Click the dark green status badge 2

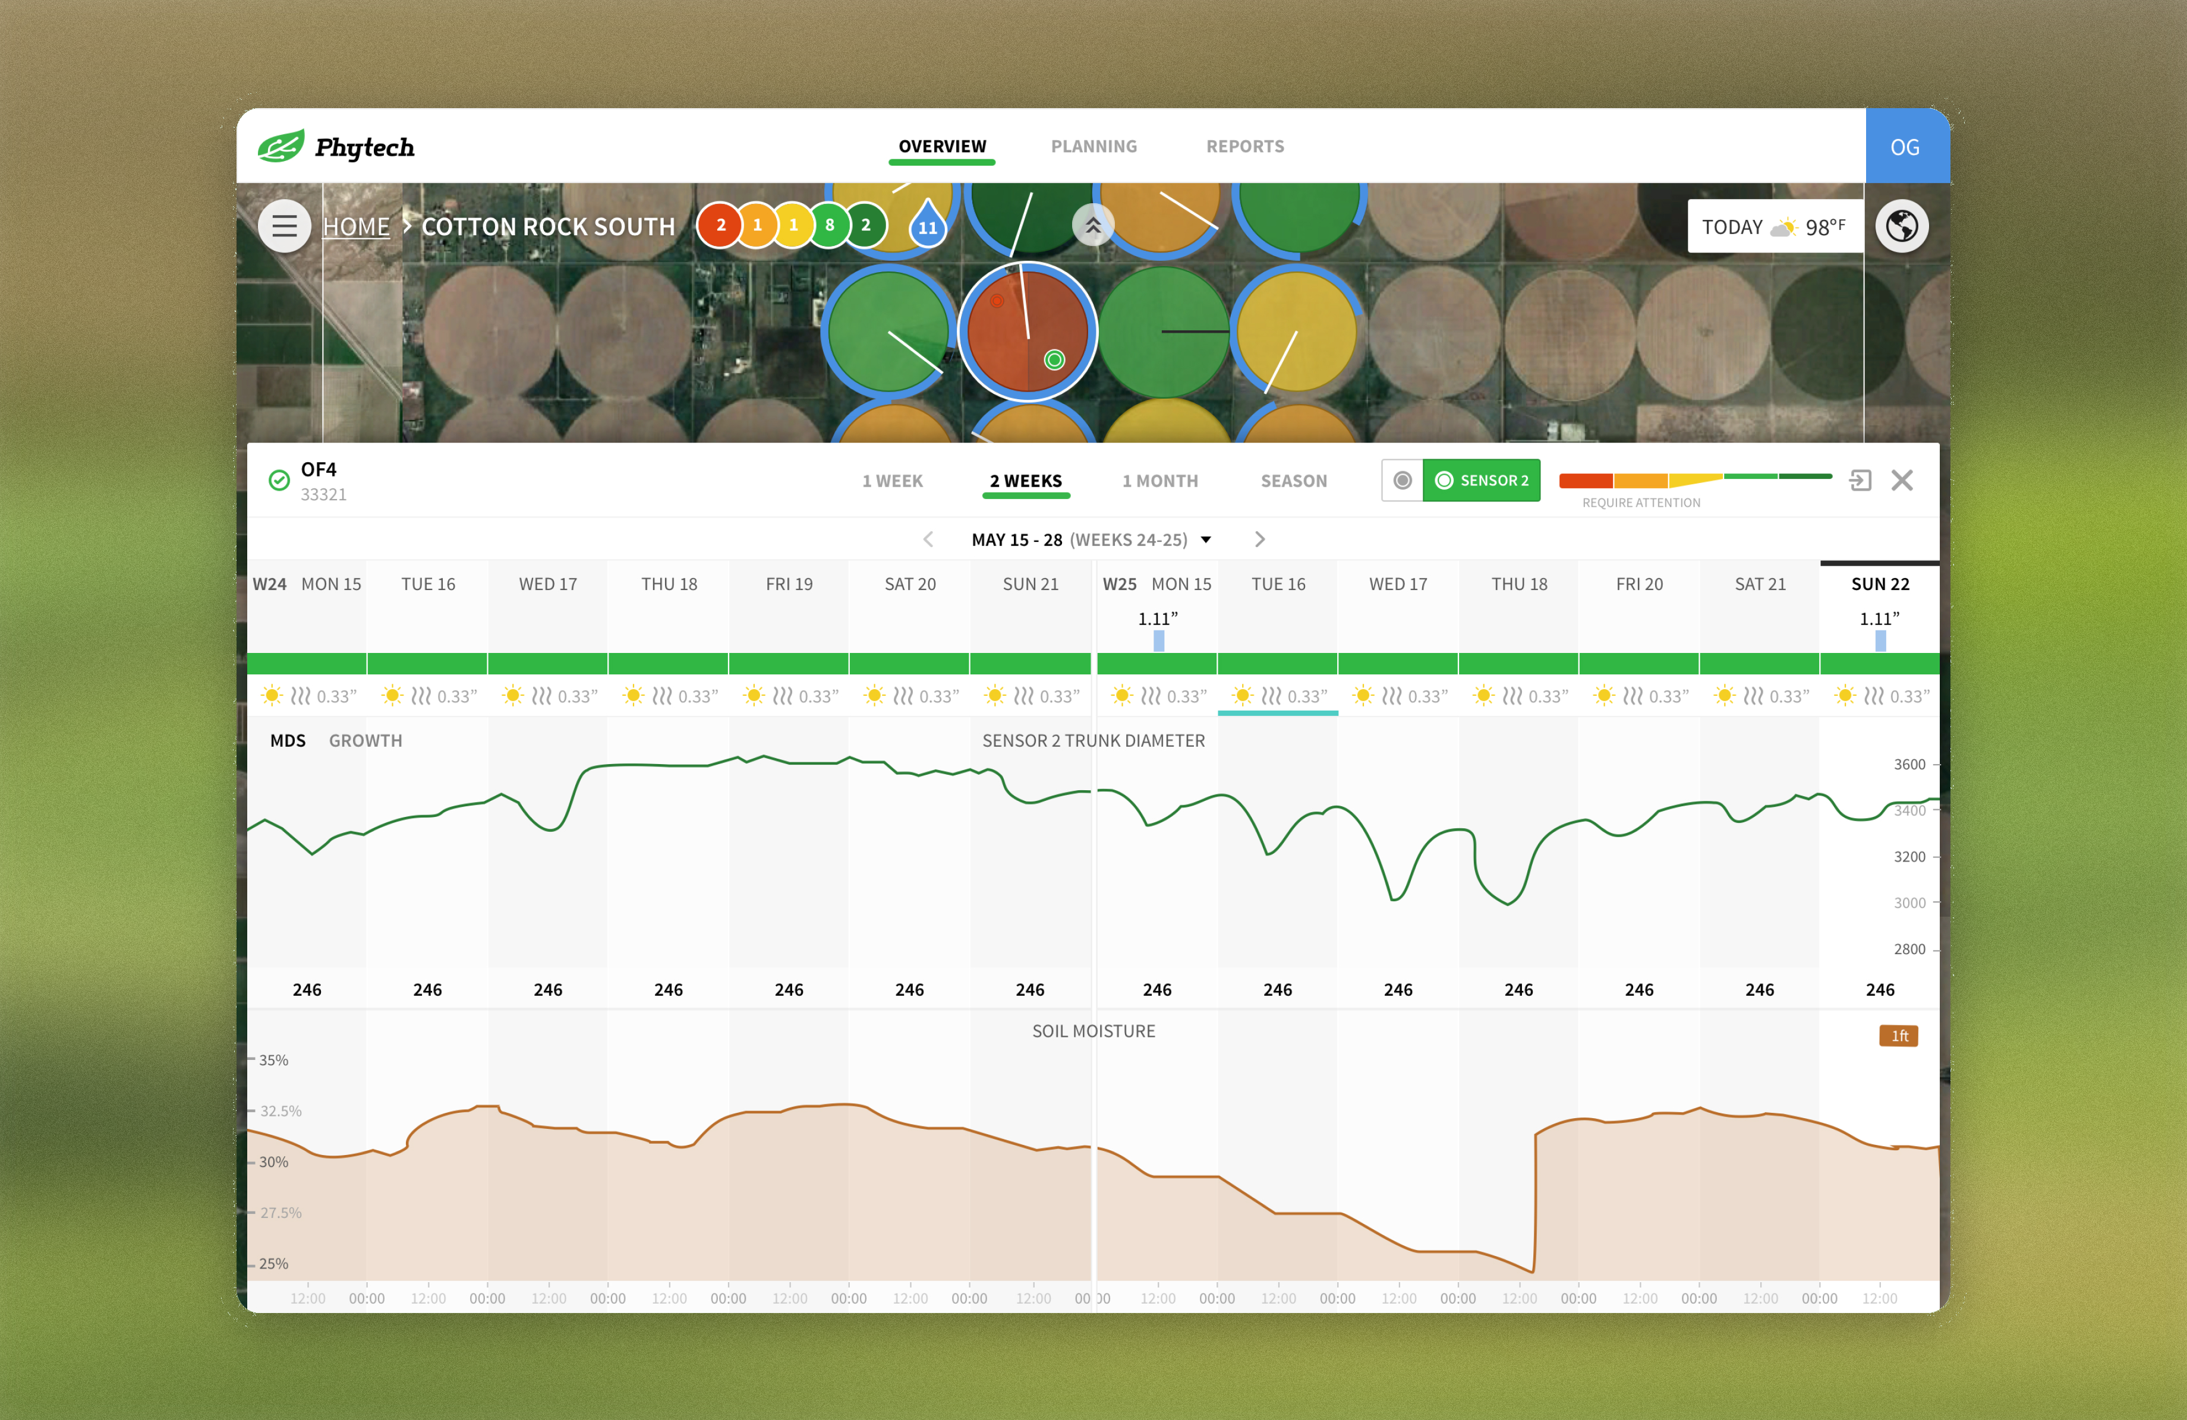click(866, 225)
